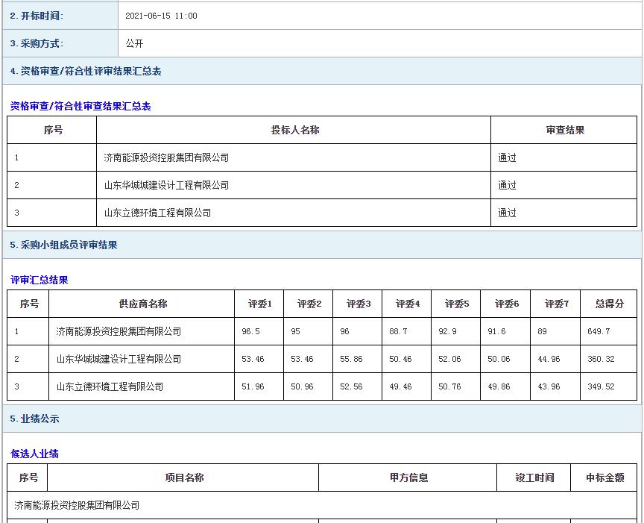Click the 审查结果 column header
The height and width of the screenshot is (523, 644).
[565, 131]
